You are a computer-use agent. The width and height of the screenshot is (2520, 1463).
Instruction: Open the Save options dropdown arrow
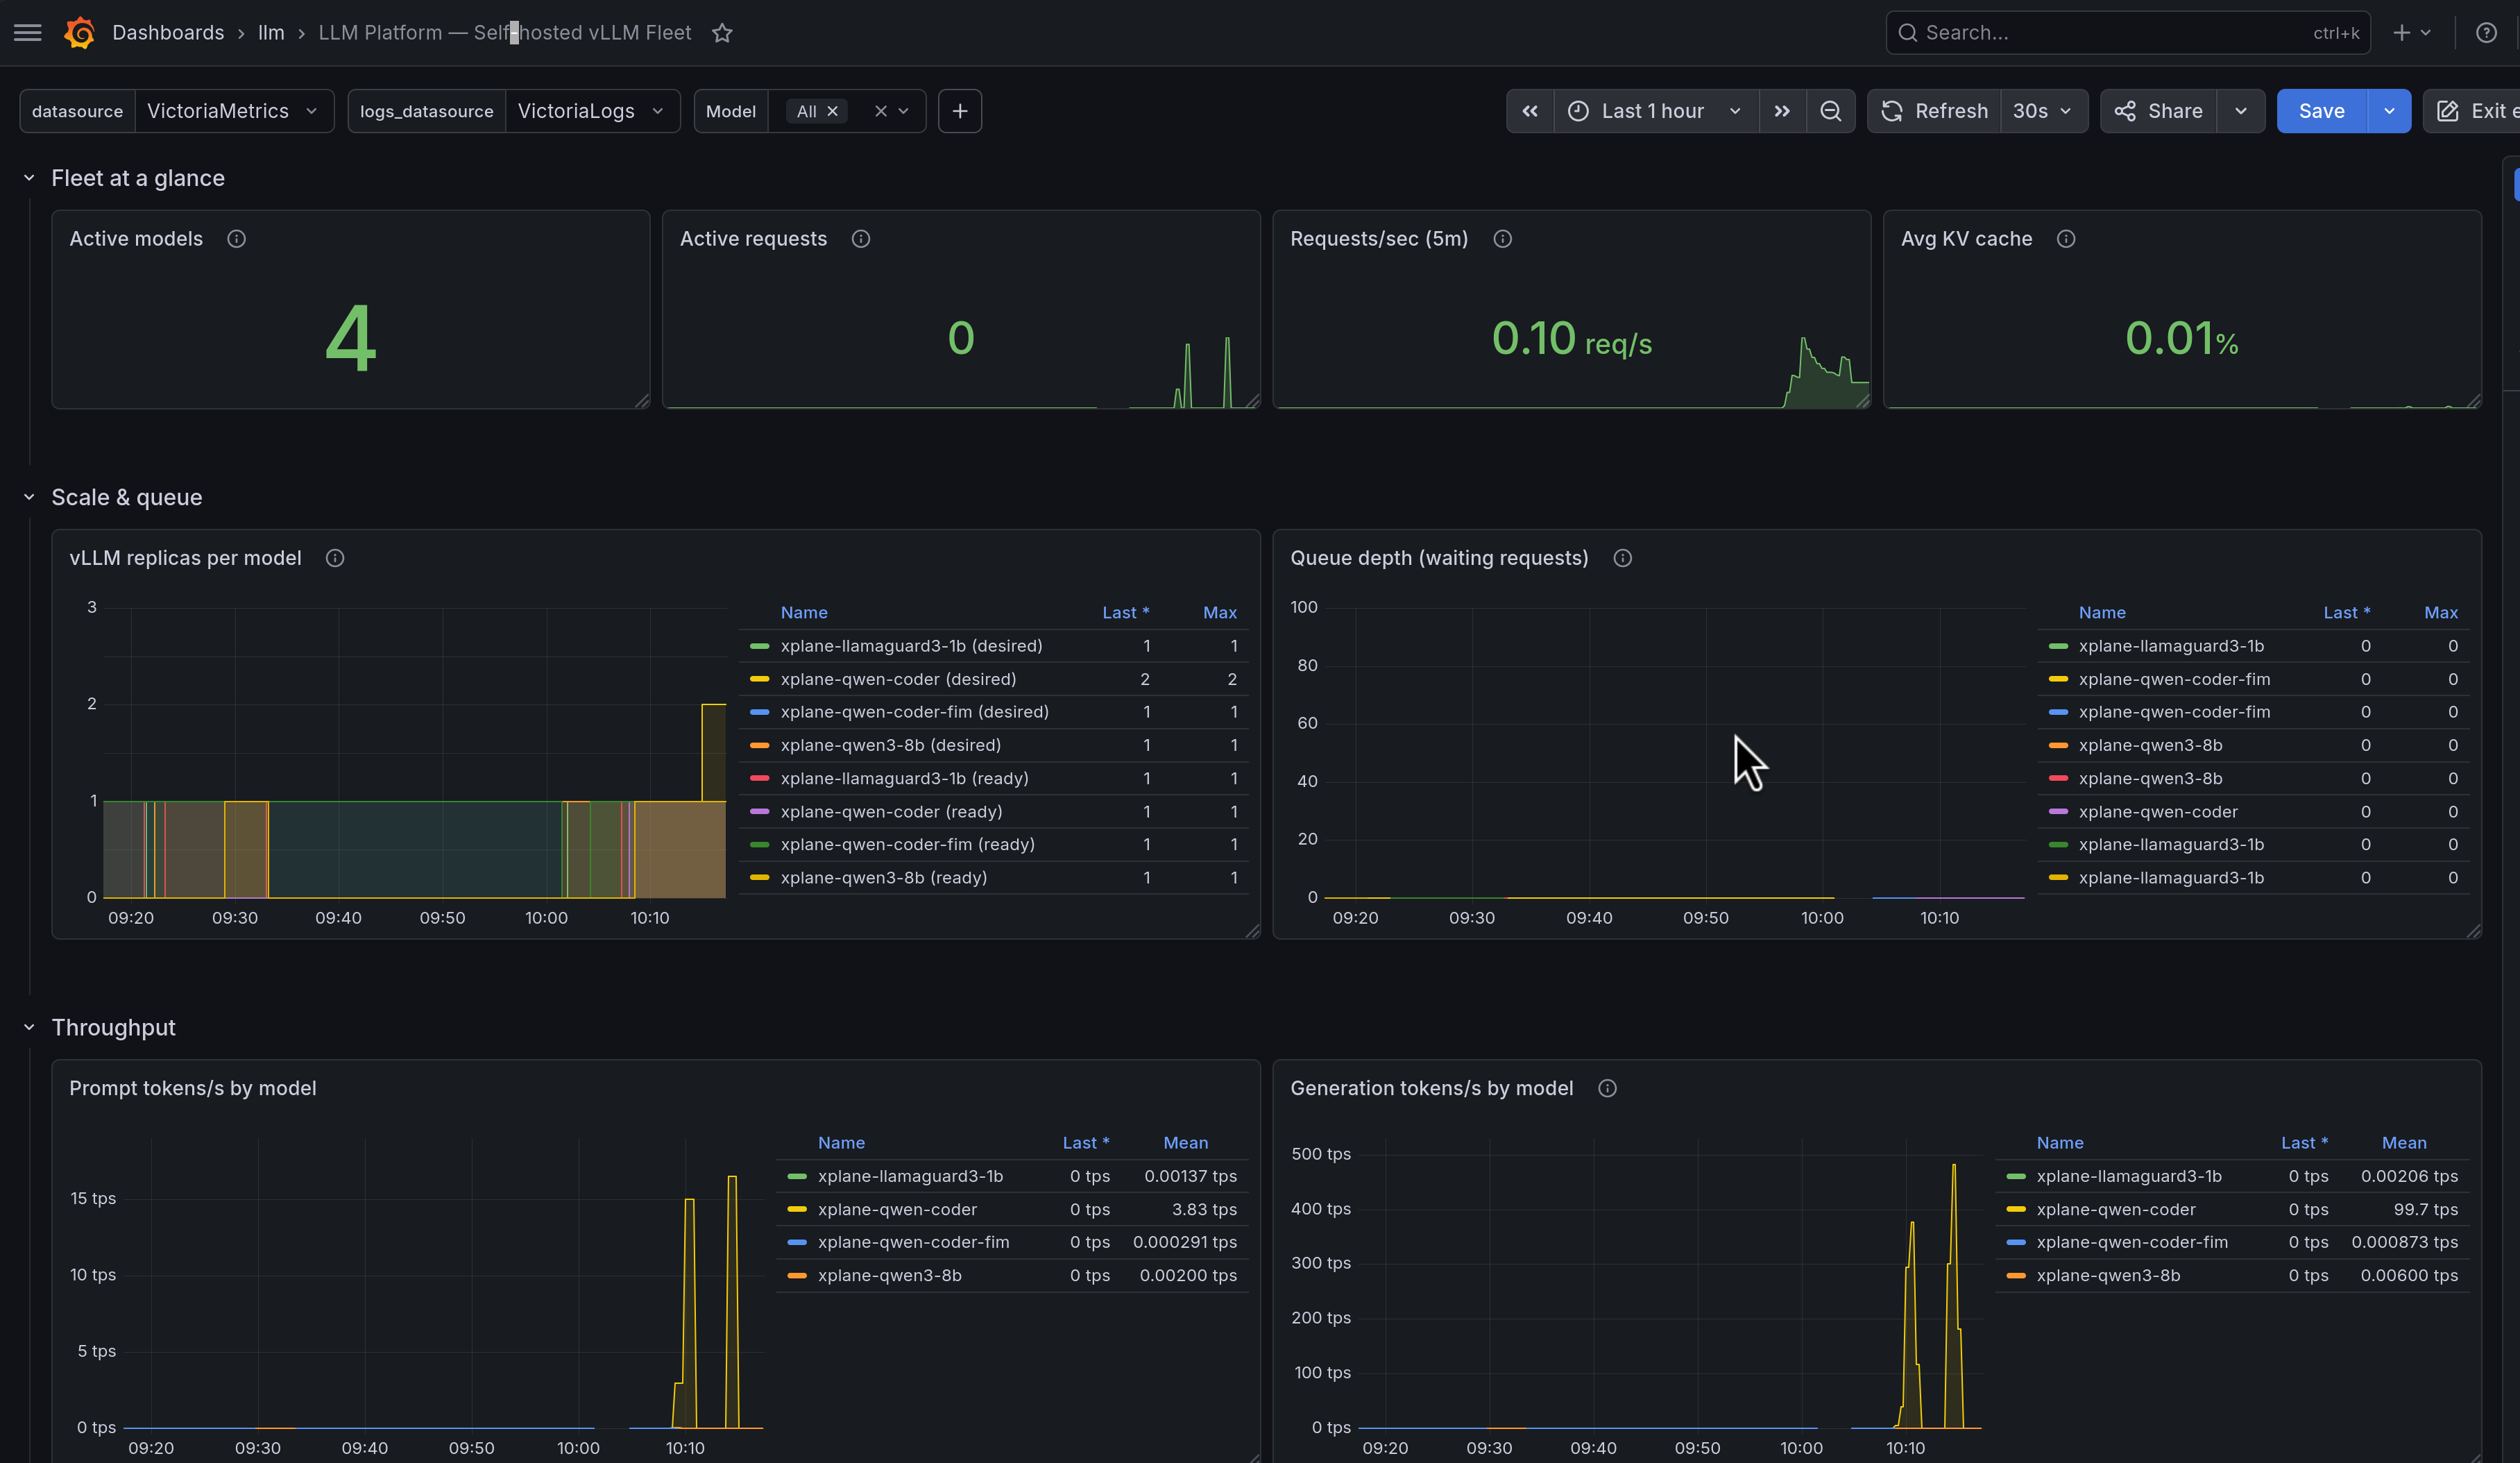click(2389, 111)
